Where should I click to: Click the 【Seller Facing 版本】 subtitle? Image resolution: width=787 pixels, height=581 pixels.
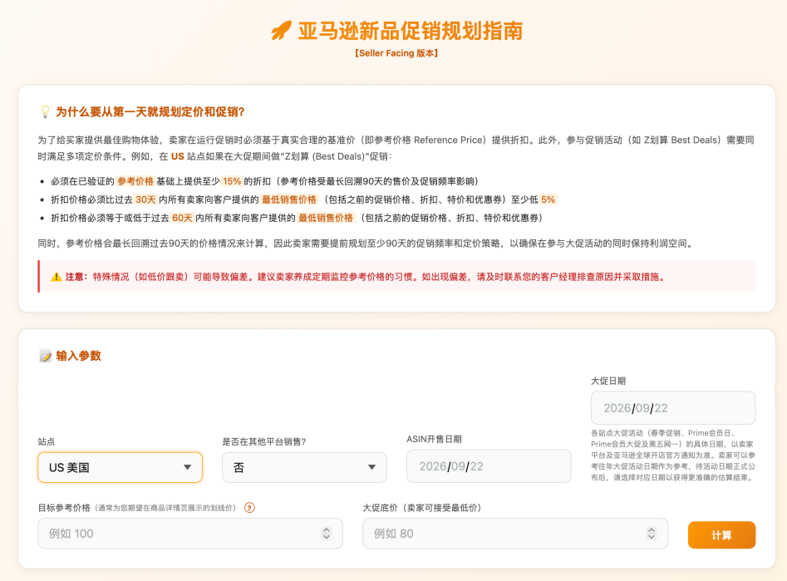click(x=396, y=53)
